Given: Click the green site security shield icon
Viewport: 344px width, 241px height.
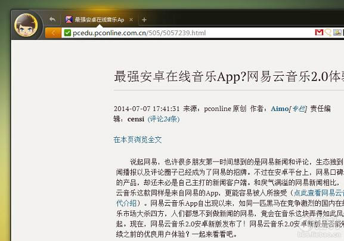Looking at the screenshot, I should [x=67, y=33].
